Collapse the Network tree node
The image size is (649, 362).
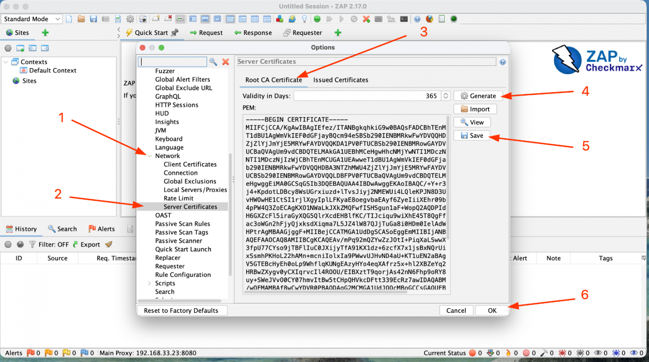pos(149,156)
